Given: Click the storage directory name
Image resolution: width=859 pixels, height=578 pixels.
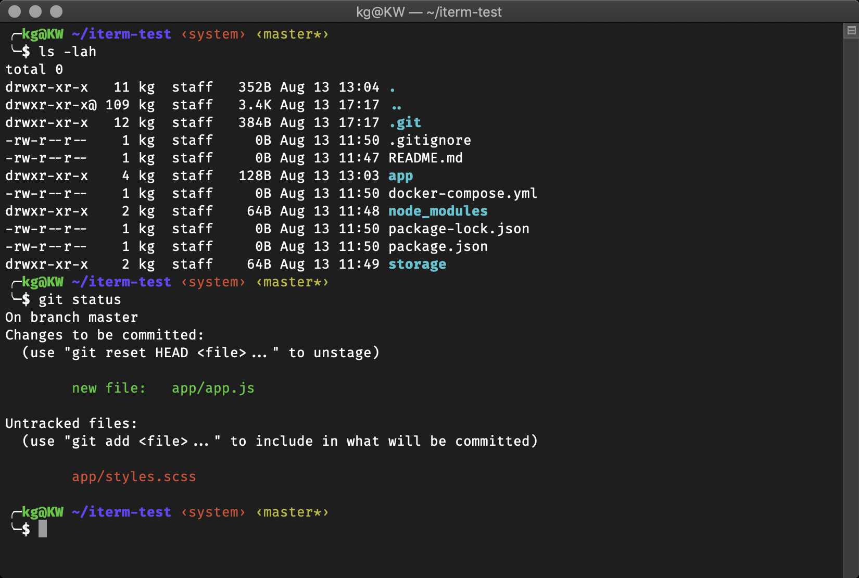Looking at the screenshot, I should pyautogui.click(x=417, y=265).
